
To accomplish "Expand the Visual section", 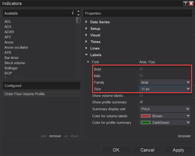I will point(86,35).
